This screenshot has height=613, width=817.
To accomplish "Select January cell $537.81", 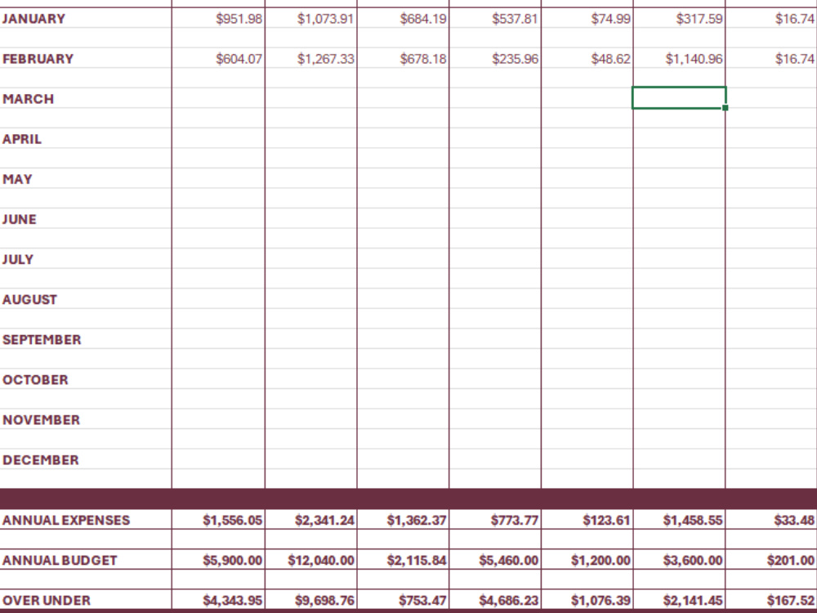I will (496, 19).
